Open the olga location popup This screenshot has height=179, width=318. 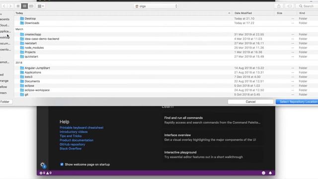[156, 6]
